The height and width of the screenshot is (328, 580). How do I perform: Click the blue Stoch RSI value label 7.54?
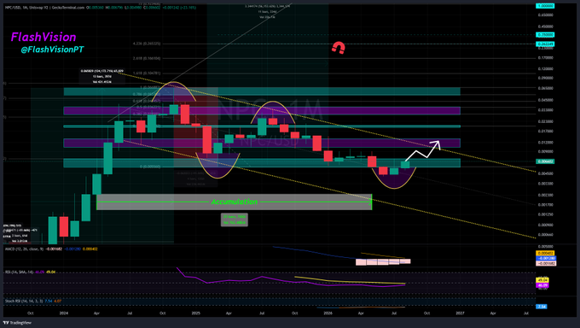[542, 307]
